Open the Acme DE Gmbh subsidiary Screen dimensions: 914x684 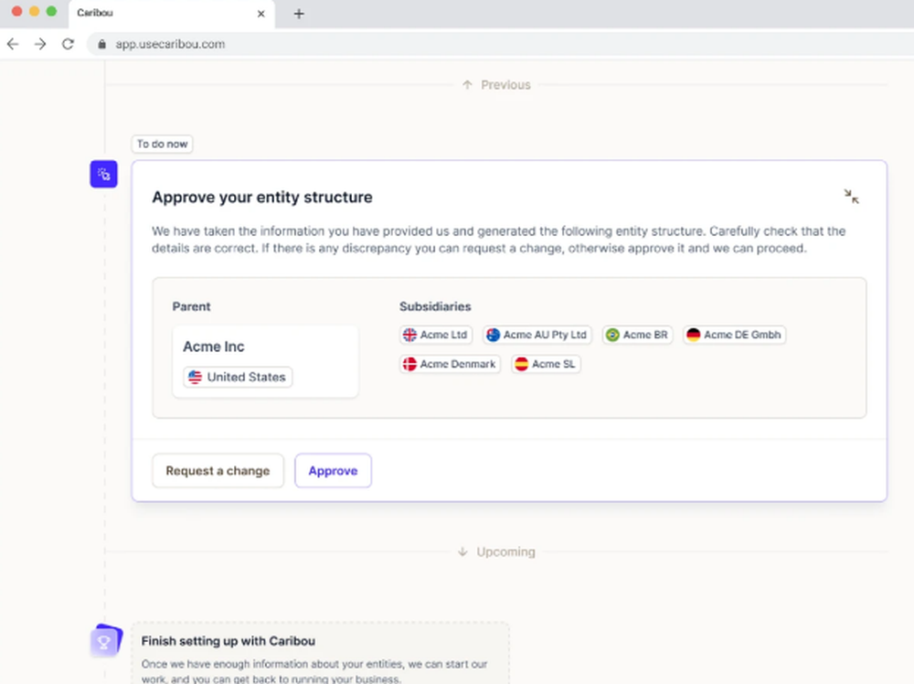(734, 335)
